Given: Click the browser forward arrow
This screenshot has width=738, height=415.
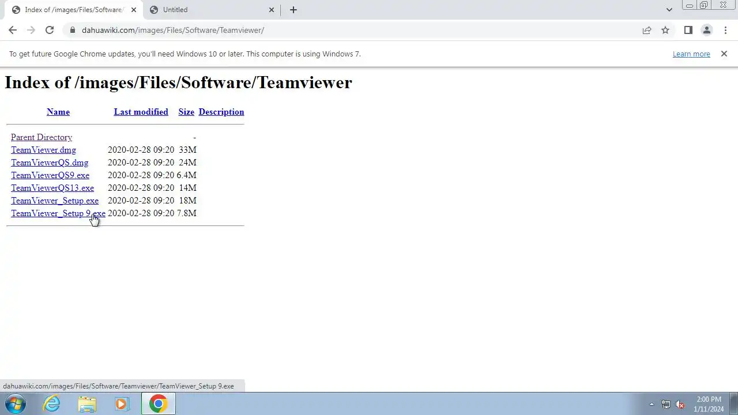Looking at the screenshot, I should [31, 30].
